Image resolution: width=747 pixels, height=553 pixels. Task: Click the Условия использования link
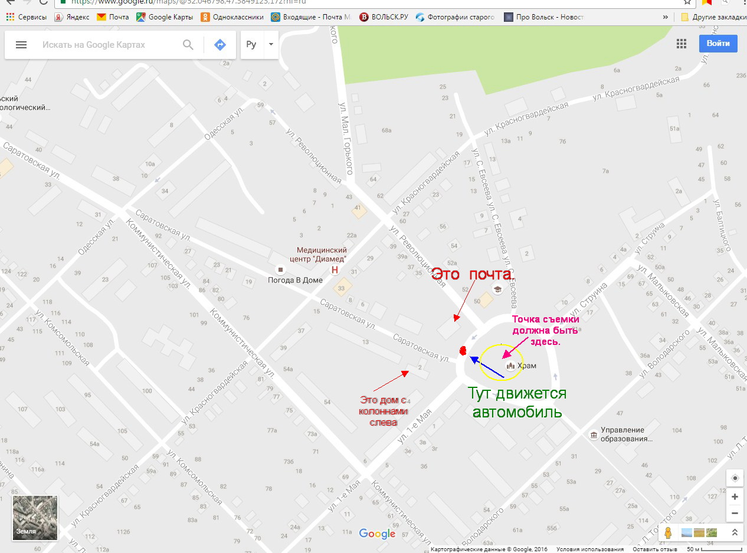[590, 549]
